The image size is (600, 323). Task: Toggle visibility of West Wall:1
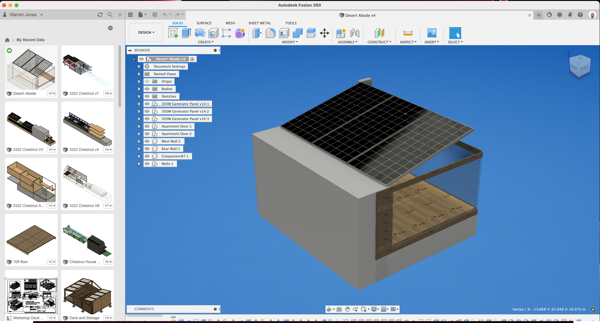(147, 141)
